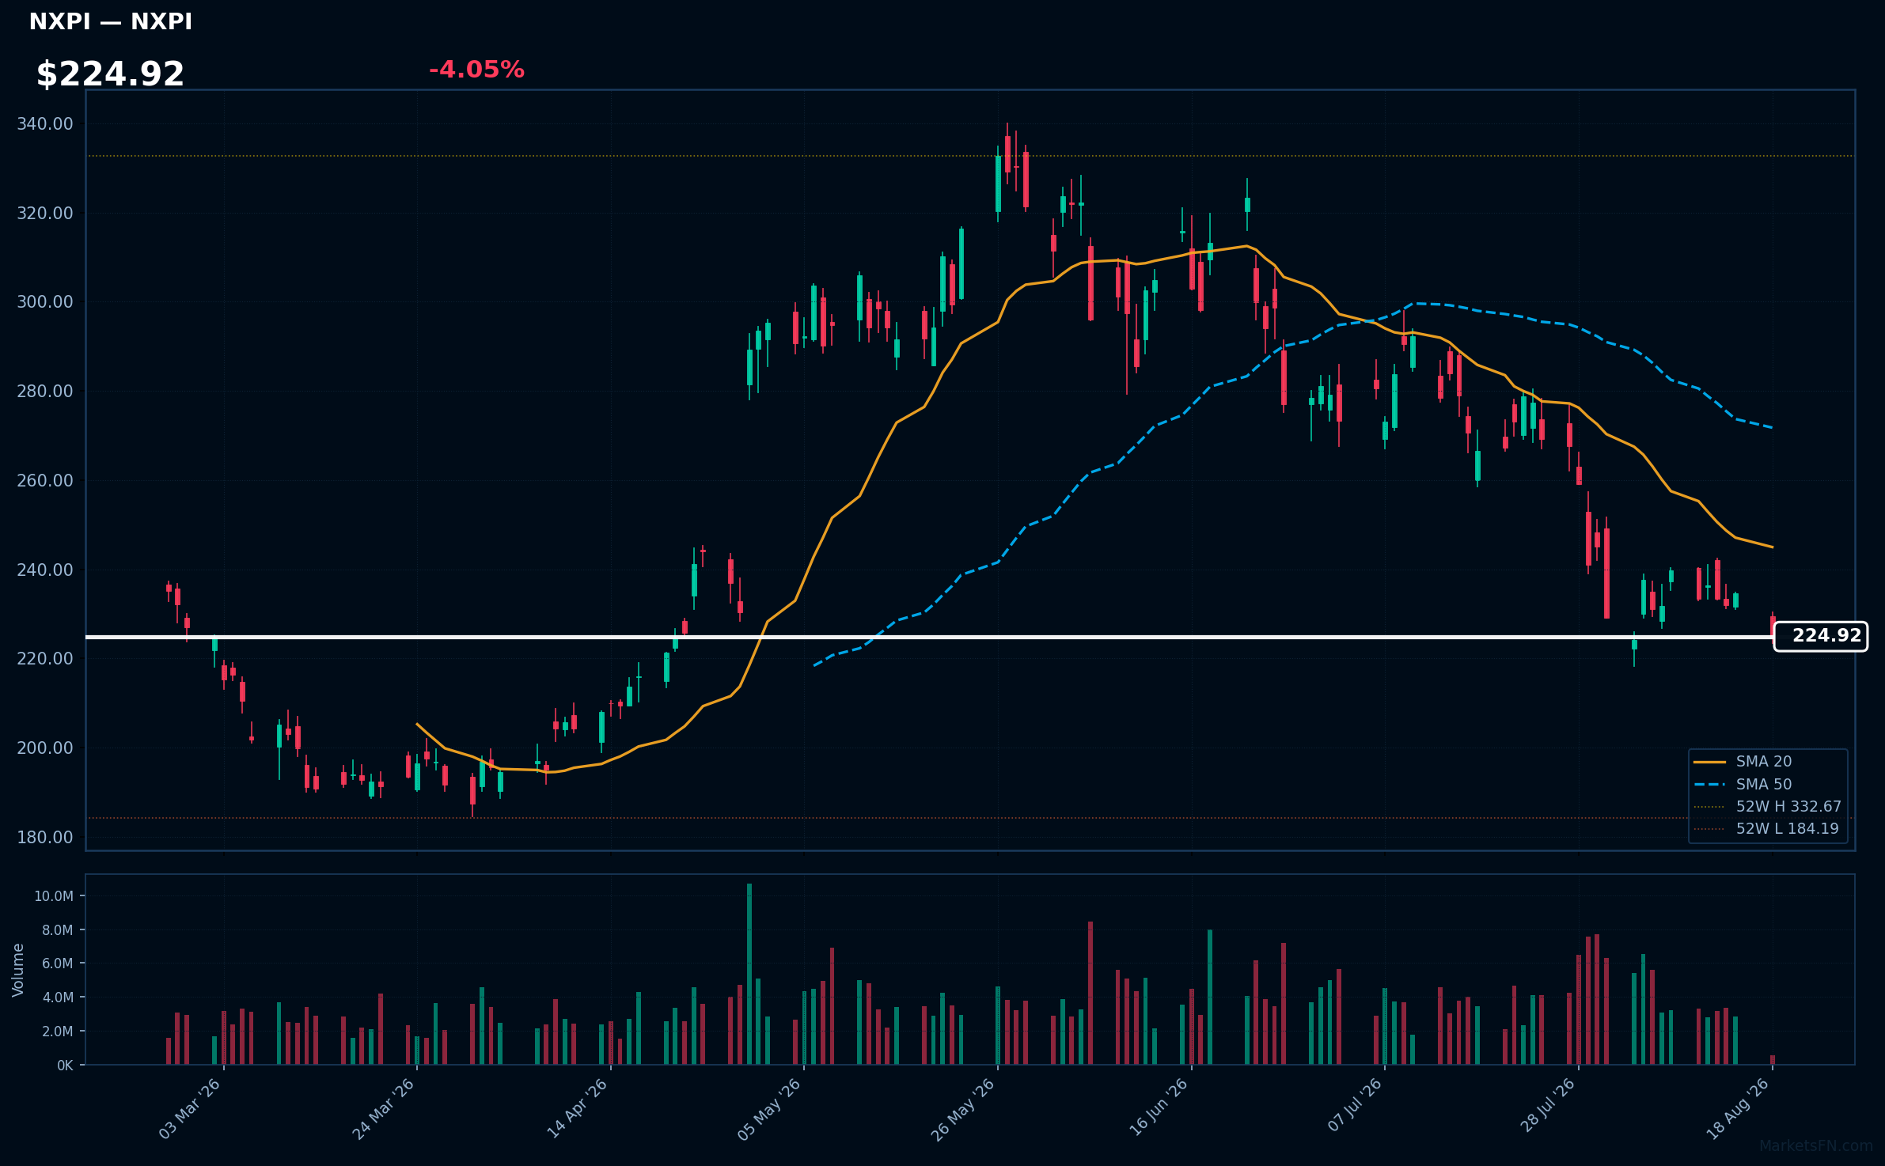Click the 8.0M volume axis label
Viewport: 1885px width, 1166px height.
click(x=58, y=931)
